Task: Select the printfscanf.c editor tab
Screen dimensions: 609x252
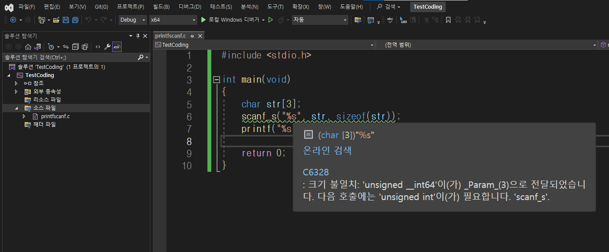Action: point(170,36)
